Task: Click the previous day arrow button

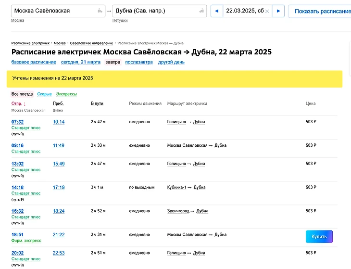Action: (x=217, y=11)
